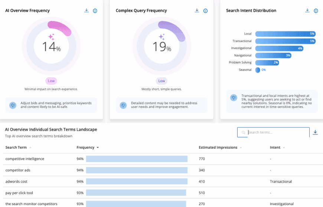The image size is (323, 207).
Task: Open info for Complex Query Frequency
Action: tap(205, 11)
